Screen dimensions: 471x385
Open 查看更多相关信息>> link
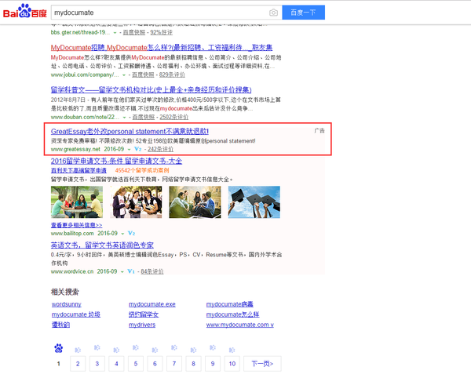[77, 225]
